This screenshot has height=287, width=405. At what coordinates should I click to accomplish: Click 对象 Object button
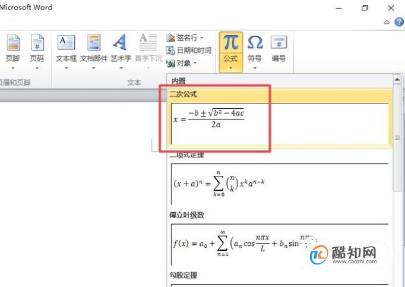[x=179, y=63]
